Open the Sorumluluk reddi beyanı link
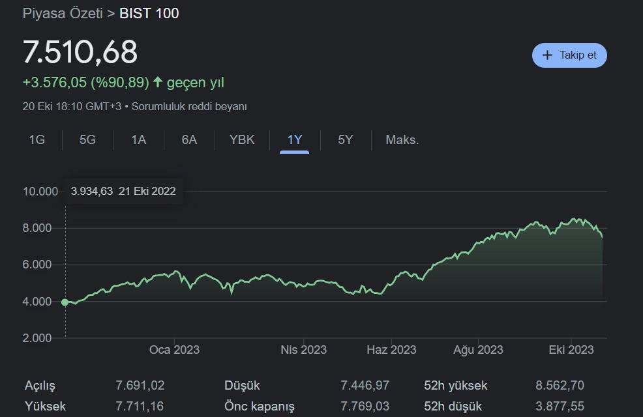Image resolution: width=643 pixels, height=417 pixels. click(x=189, y=106)
